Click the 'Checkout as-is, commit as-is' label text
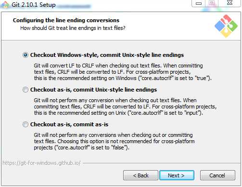The image size is (242, 187). [x=69, y=124]
